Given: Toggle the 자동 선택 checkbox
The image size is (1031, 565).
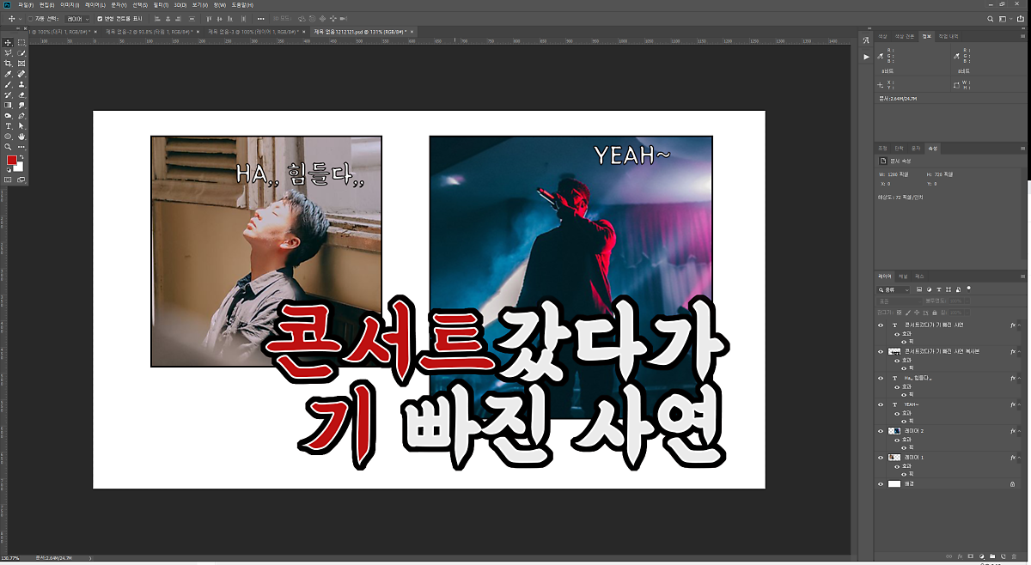Looking at the screenshot, I should point(31,18).
